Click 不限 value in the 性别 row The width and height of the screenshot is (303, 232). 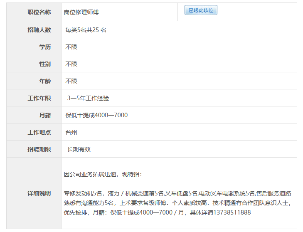71,64
